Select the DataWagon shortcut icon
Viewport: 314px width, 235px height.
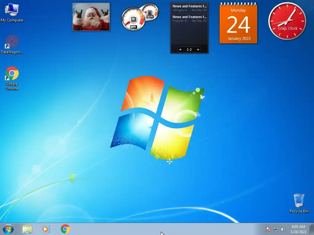pyautogui.click(x=12, y=44)
